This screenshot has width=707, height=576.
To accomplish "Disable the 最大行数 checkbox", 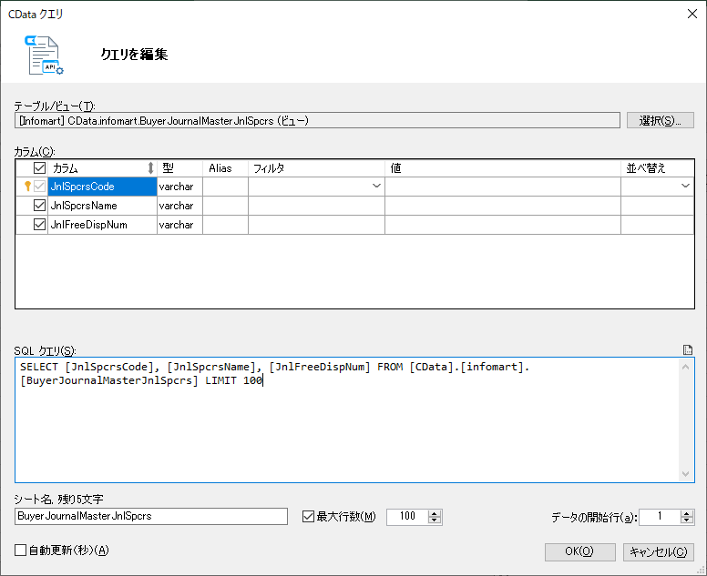I will click(x=309, y=517).
